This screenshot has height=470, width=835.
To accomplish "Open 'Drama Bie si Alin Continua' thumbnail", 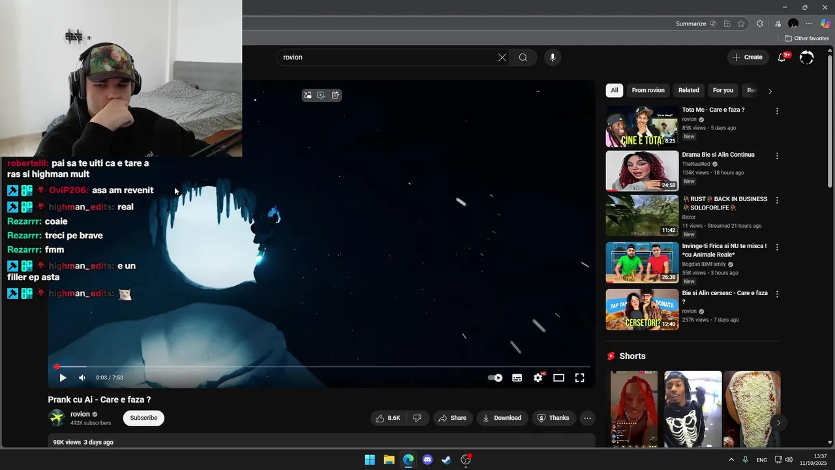I will (x=643, y=171).
